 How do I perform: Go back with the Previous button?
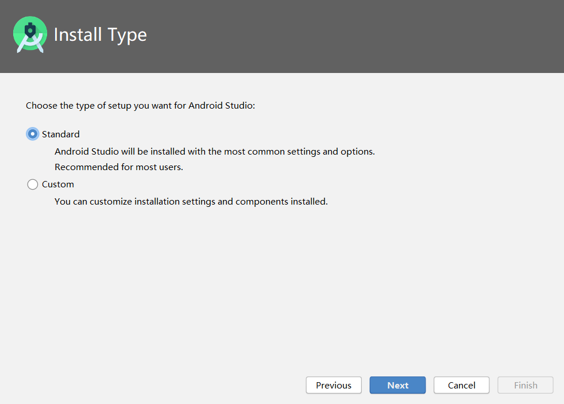point(334,385)
